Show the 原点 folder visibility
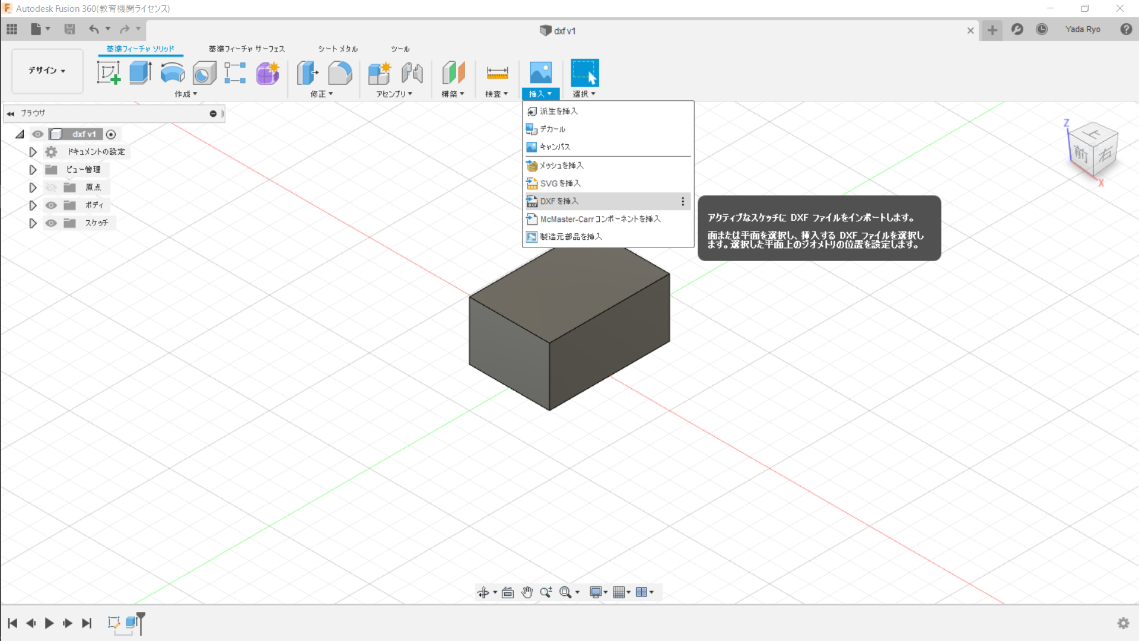The width and height of the screenshot is (1139, 641). [x=51, y=187]
